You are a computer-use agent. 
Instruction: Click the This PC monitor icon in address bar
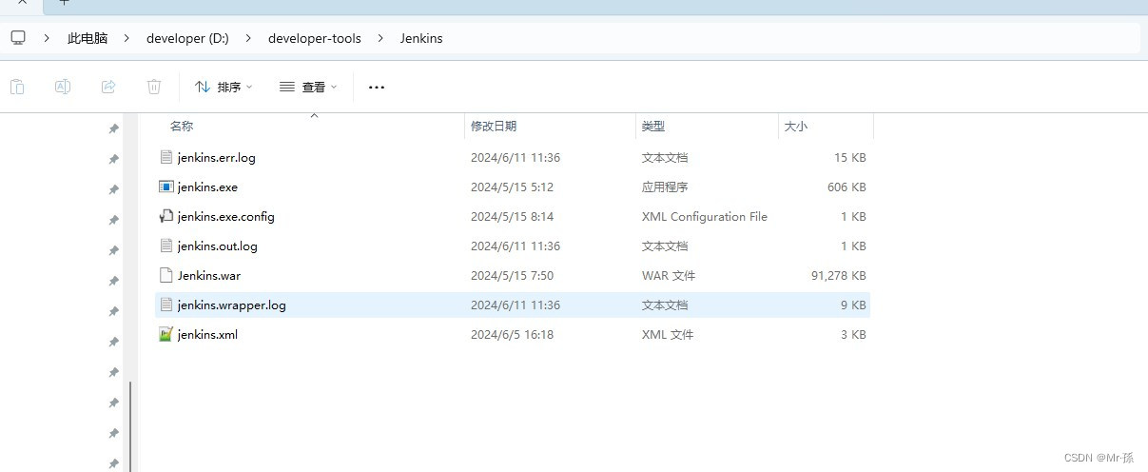pos(17,38)
